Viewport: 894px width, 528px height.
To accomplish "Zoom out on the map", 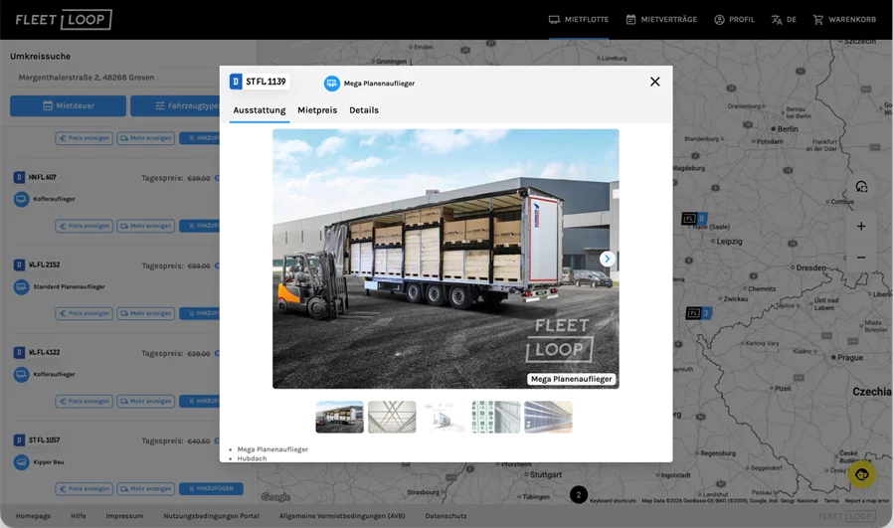I will [x=860, y=258].
